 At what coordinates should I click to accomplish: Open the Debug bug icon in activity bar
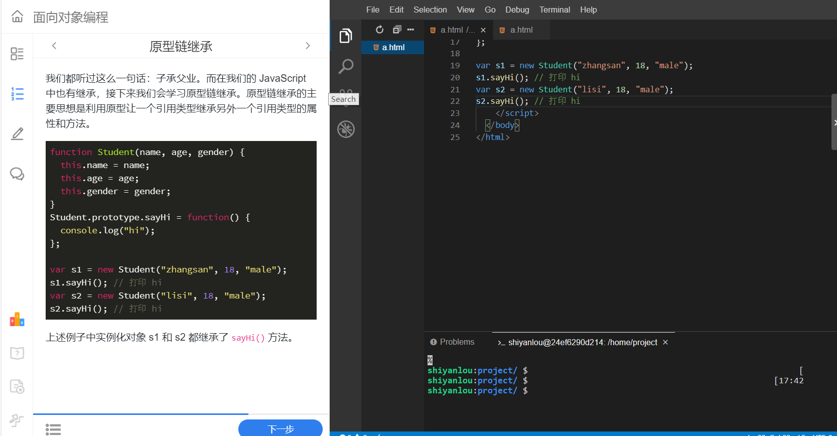(x=346, y=129)
